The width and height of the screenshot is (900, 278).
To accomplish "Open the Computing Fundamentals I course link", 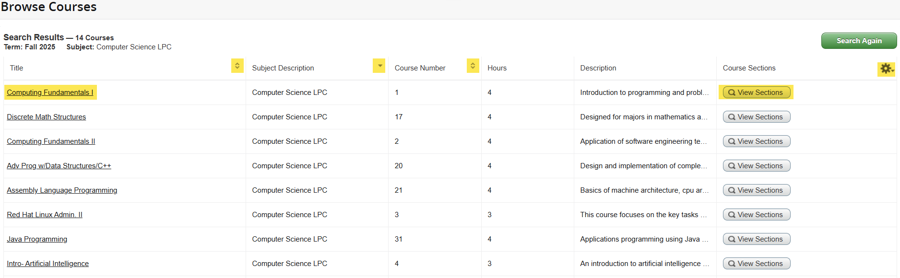I will pyautogui.click(x=50, y=93).
